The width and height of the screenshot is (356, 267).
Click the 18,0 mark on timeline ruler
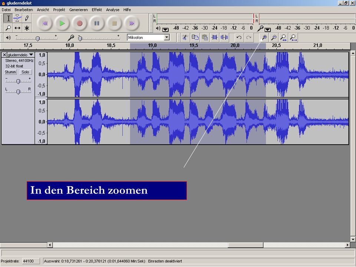[x=69, y=45]
